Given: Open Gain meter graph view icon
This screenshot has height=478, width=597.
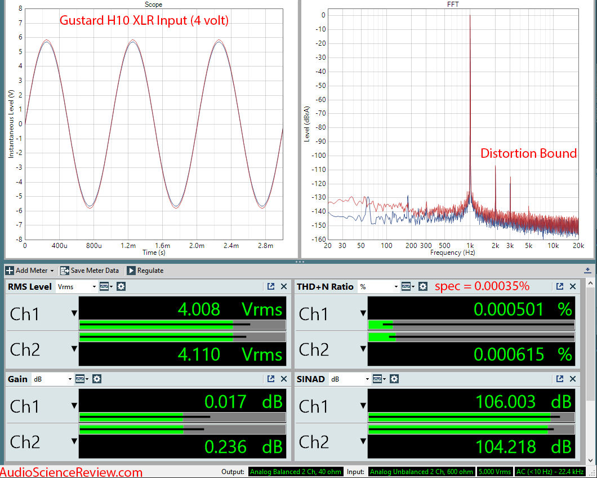Looking at the screenshot, I should [x=82, y=379].
